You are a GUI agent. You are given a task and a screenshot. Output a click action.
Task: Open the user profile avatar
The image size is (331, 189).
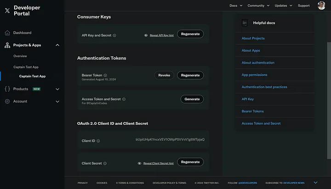pos(321,6)
